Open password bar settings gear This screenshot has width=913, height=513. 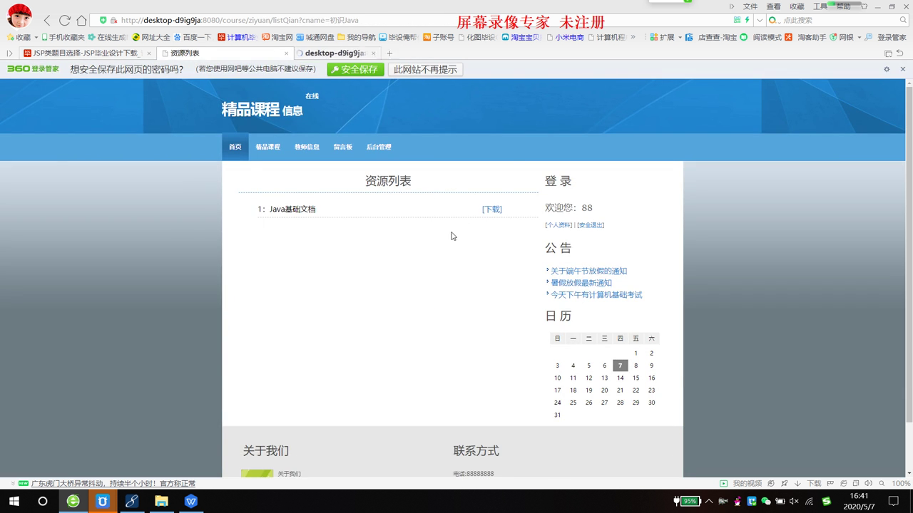click(887, 69)
